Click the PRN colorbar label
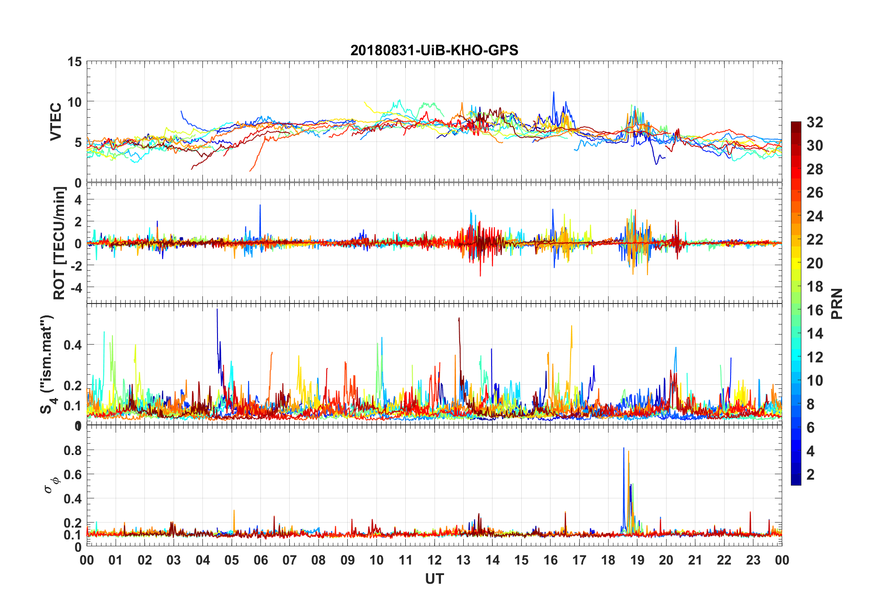The image size is (869, 607). click(x=837, y=303)
